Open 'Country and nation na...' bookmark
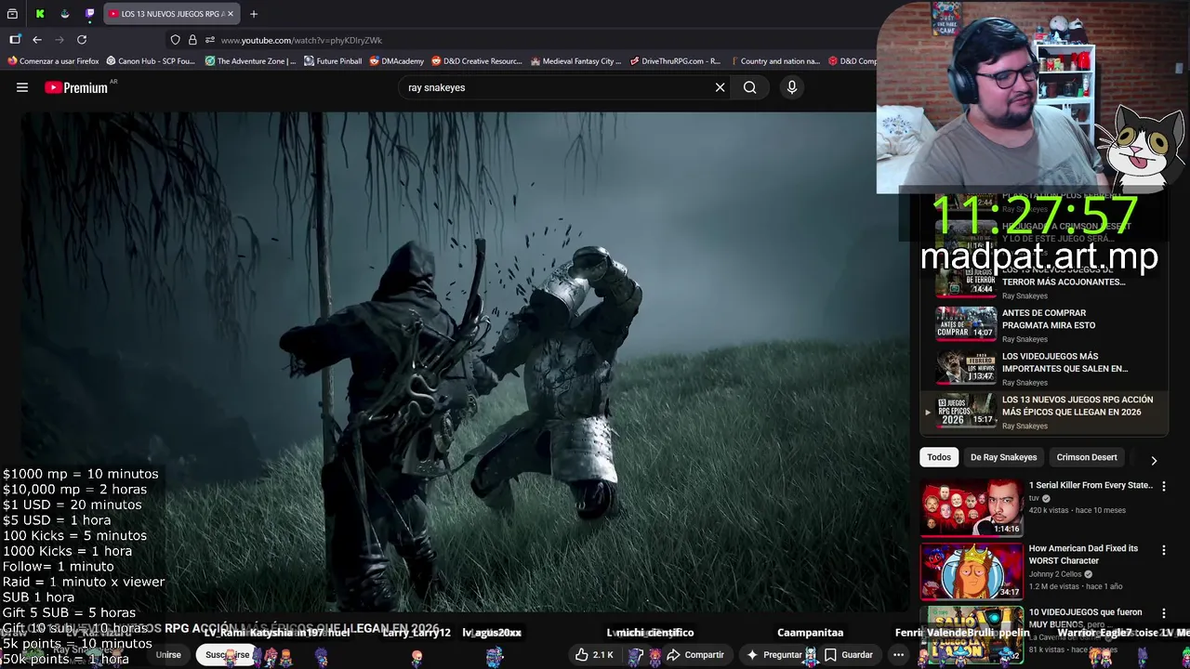 click(x=775, y=61)
